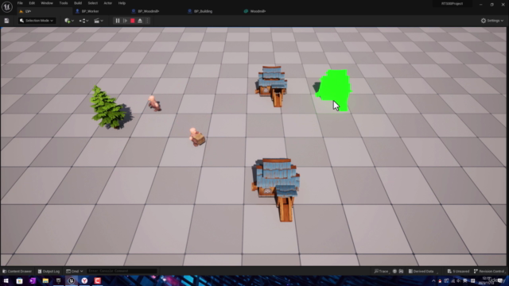Eject from the player controller
The image size is (509, 286).
coord(140,21)
